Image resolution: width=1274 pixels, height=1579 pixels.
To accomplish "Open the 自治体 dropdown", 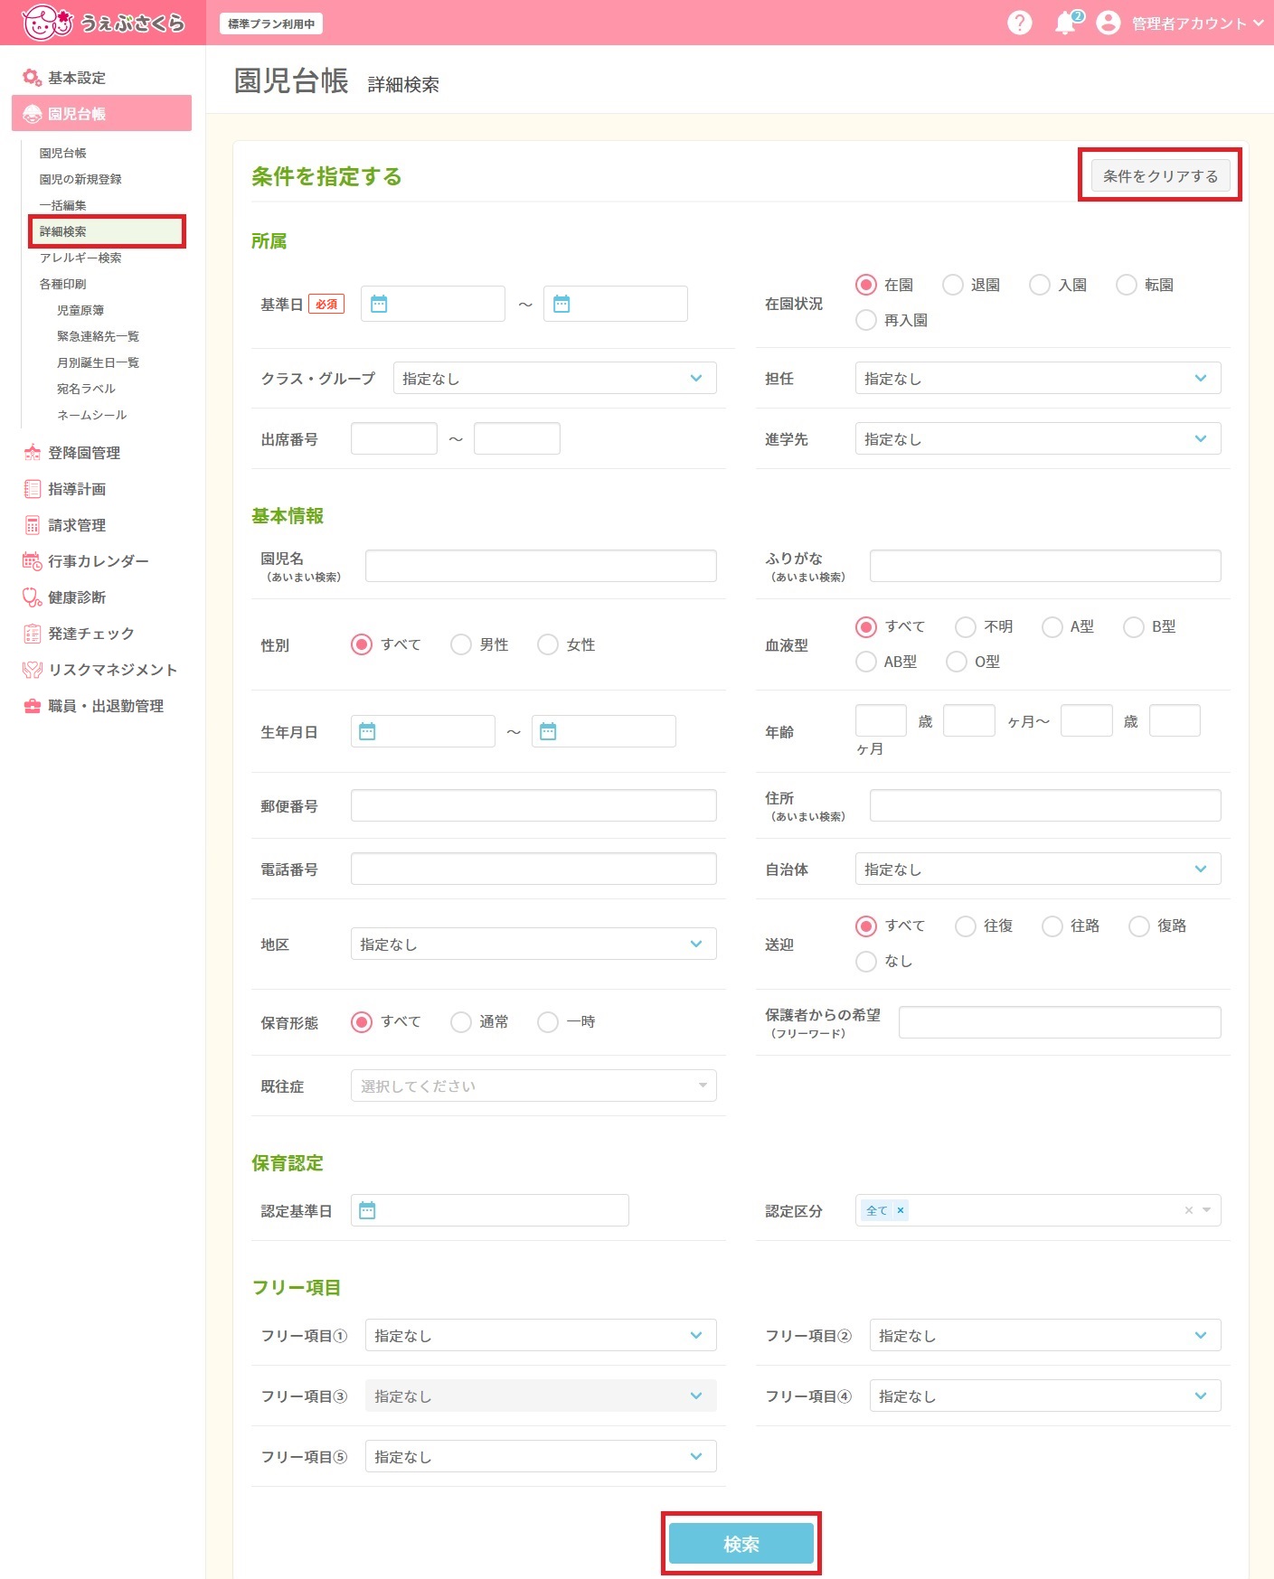I will click(x=1038, y=869).
